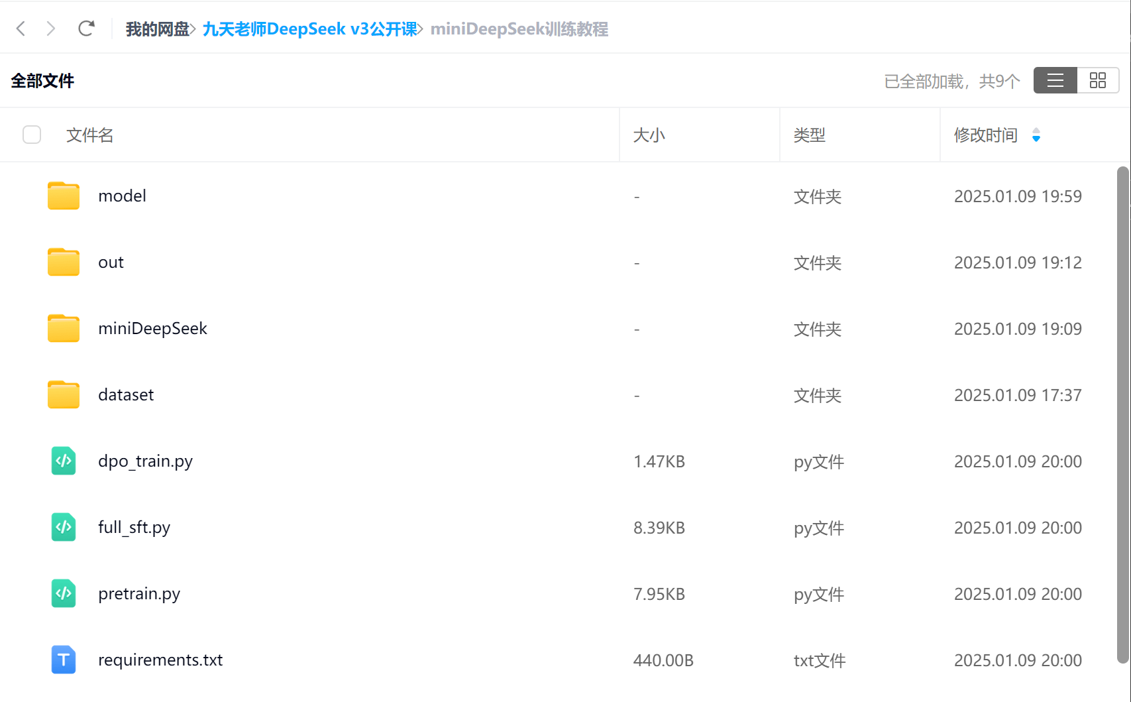Open the out folder icon
Screen dimensions: 1131x702
pos(64,262)
